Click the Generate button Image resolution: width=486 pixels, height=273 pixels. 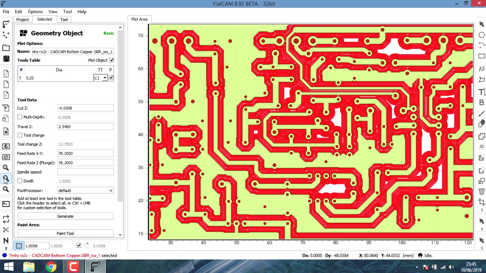[x=65, y=217]
